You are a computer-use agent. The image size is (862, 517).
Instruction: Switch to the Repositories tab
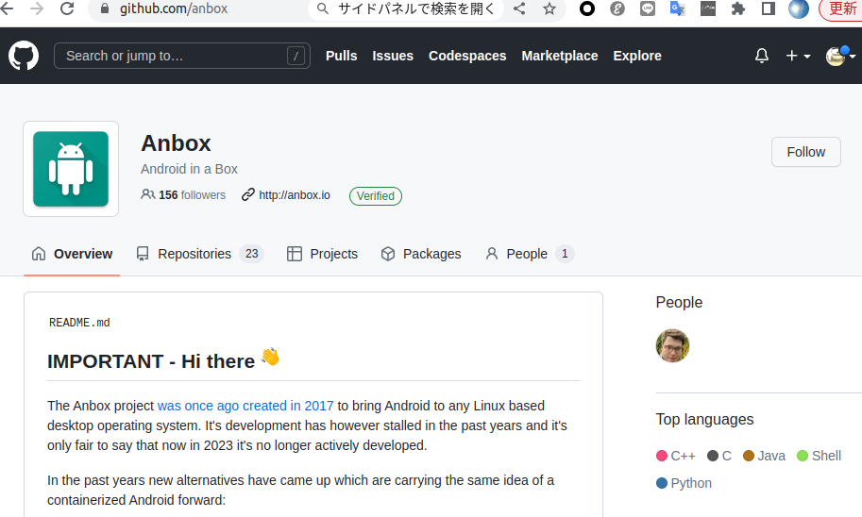200,254
